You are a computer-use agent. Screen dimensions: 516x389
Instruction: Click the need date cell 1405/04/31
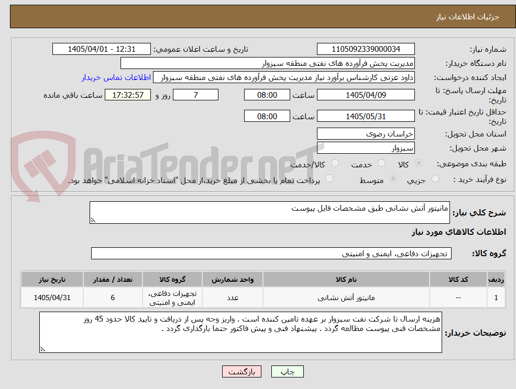[52, 298]
